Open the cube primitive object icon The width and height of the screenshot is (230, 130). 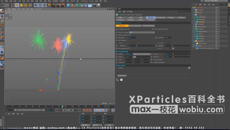[68, 5]
